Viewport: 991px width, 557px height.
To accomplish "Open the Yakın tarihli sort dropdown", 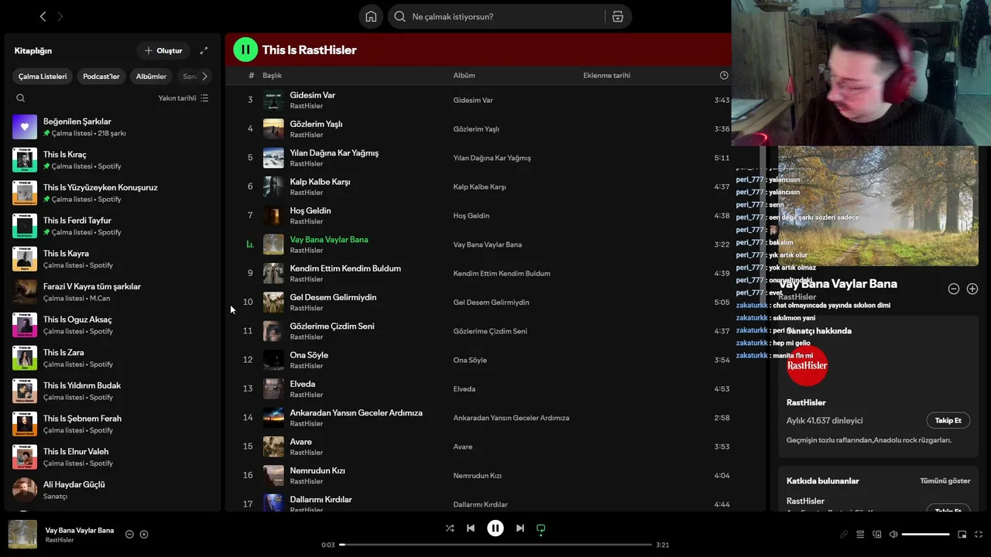I will 183,98.
